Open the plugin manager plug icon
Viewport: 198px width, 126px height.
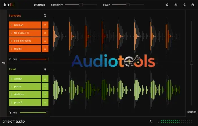(167, 5)
